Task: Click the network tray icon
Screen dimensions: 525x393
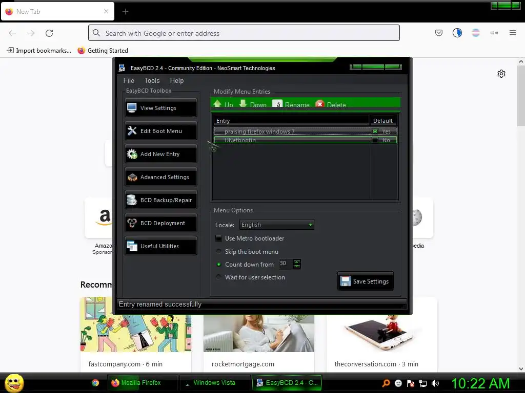Action: click(x=423, y=383)
